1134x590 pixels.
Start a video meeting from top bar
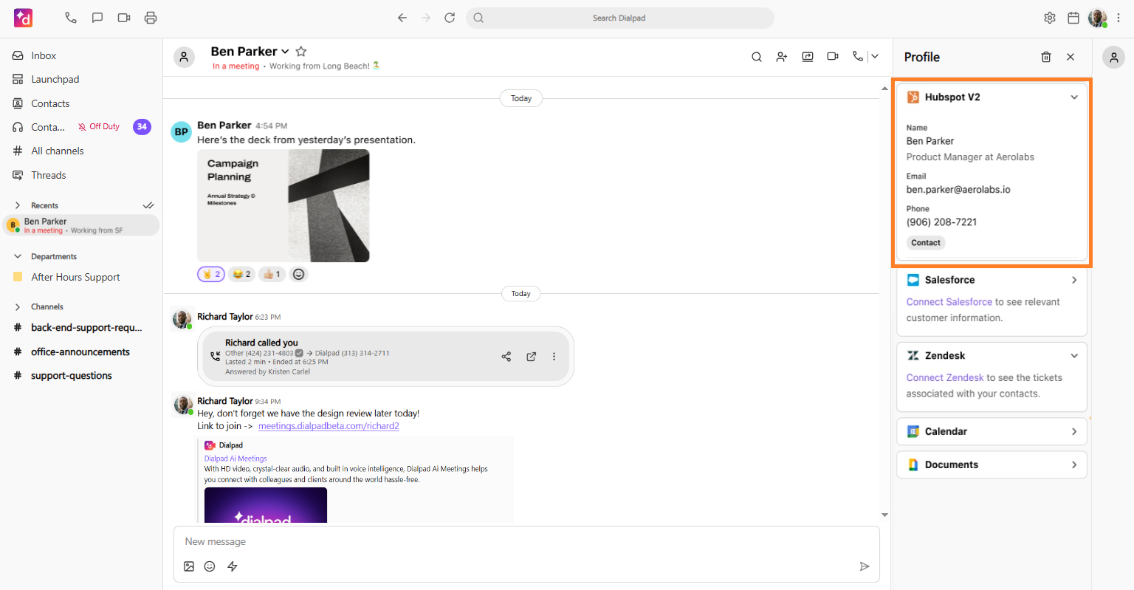[124, 18]
